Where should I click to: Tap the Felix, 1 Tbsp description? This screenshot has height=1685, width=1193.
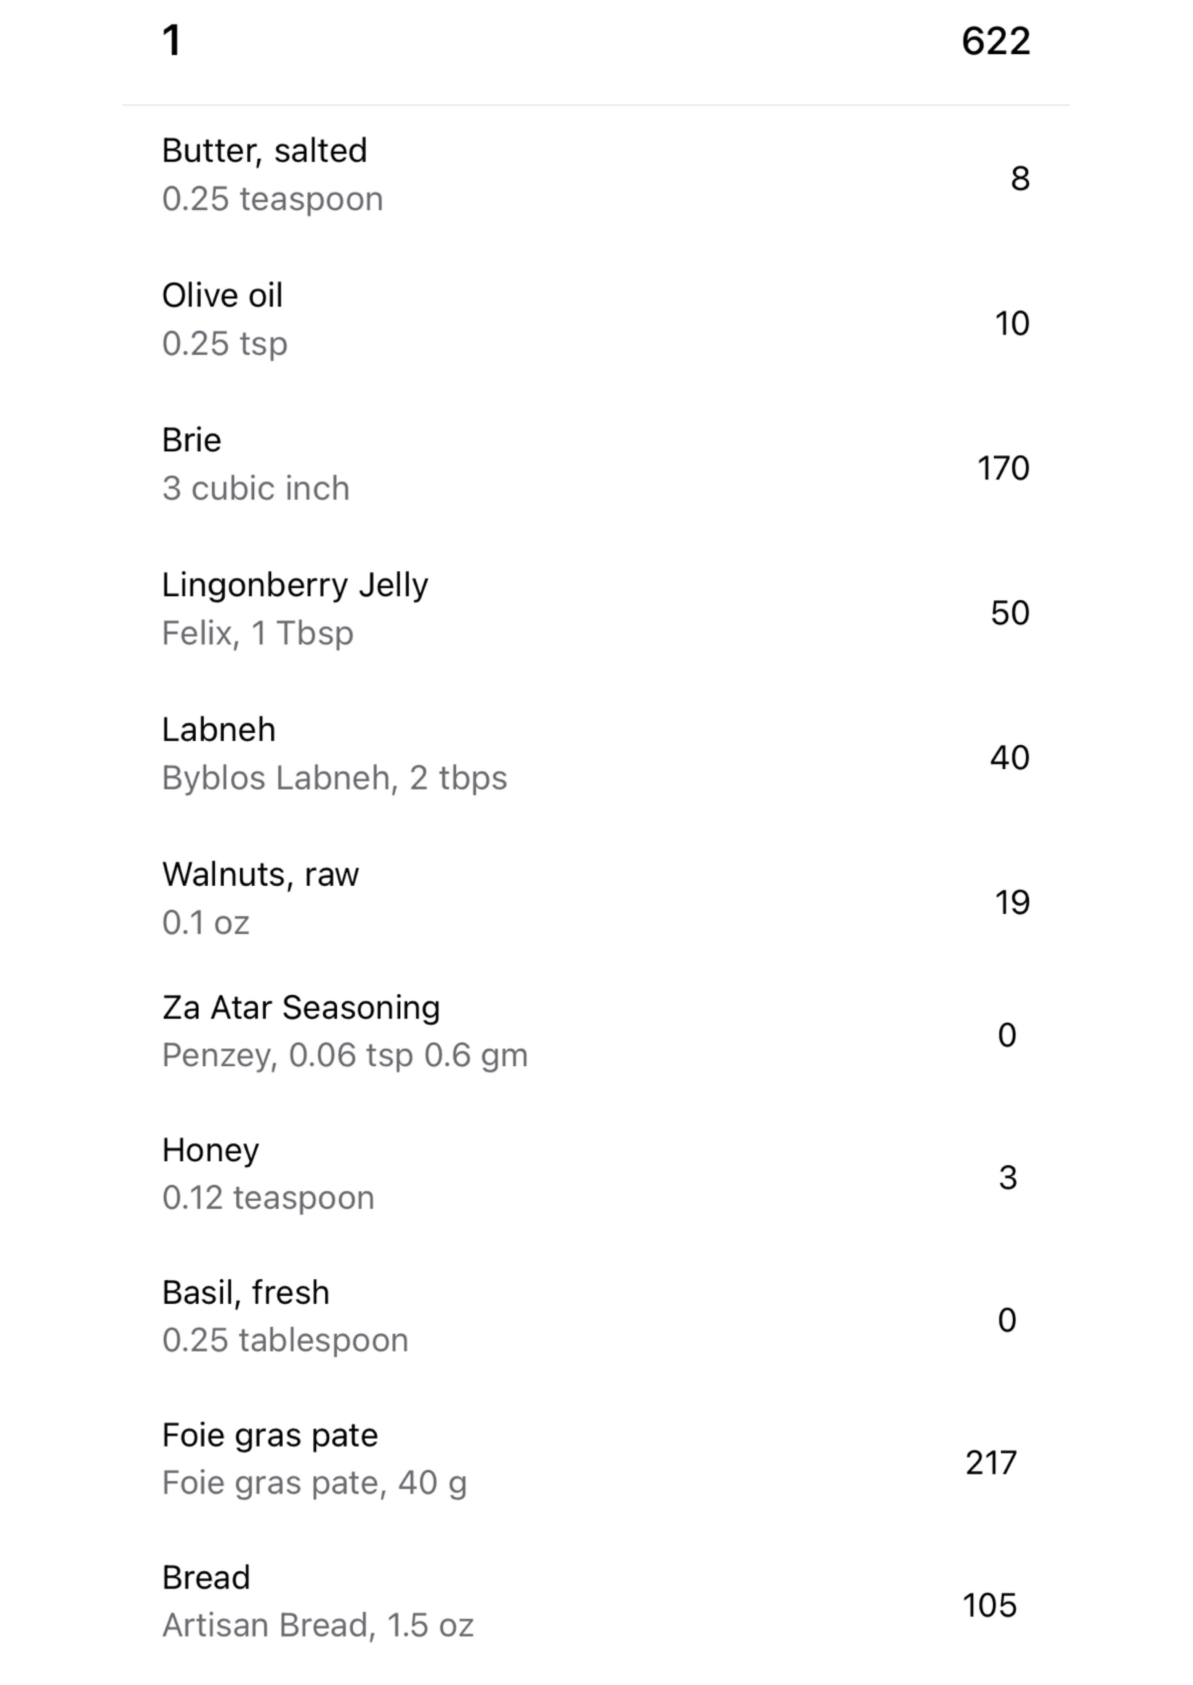coord(258,634)
